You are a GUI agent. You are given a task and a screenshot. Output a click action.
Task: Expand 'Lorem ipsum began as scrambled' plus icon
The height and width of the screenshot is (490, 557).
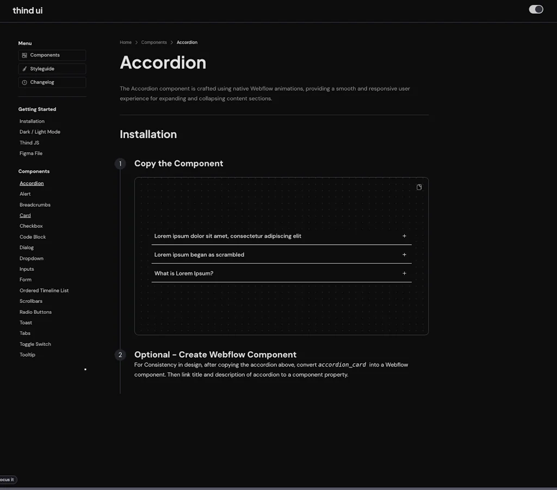(404, 255)
